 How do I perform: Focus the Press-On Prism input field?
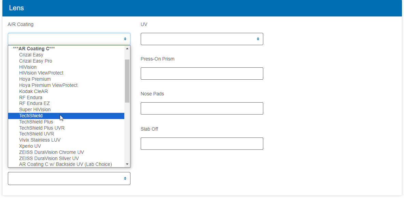[x=202, y=74]
